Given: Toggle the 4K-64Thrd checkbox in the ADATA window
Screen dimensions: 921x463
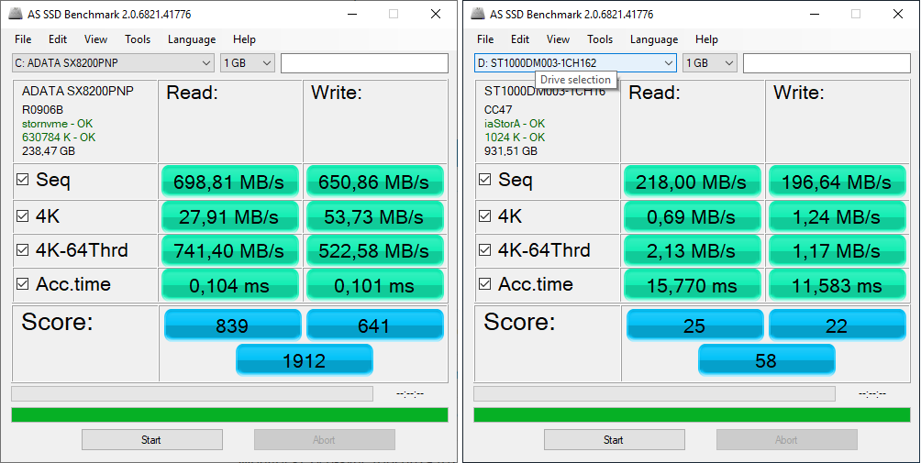Looking at the screenshot, I should (x=22, y=250).
